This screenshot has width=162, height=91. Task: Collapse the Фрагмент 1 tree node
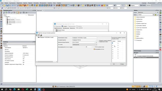[4, 16]
